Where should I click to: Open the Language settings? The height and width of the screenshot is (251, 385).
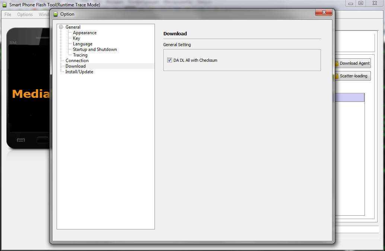(x=83, y=44)
